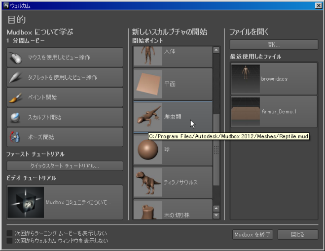
Task: Open the Mudbox community video thumbnail
Action: [26, 202]
